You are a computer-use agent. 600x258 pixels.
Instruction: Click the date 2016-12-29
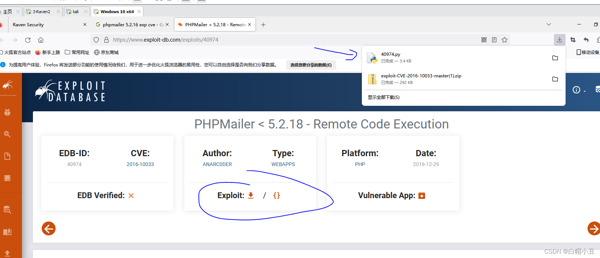426,165
